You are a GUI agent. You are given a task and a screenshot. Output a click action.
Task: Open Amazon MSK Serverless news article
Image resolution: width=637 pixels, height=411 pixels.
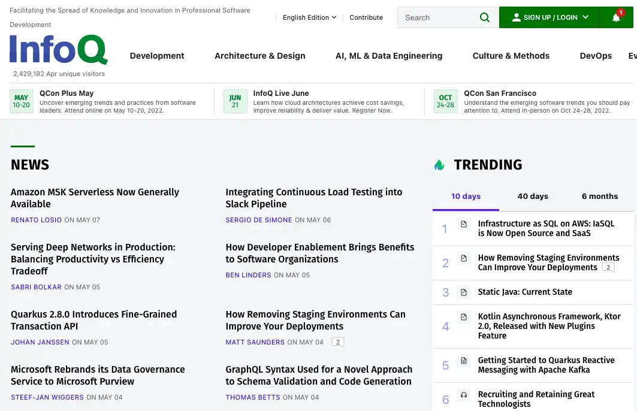pyautogui.click(x=95, y=198)
